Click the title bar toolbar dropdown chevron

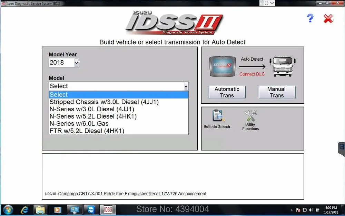(x=273, y=3)
